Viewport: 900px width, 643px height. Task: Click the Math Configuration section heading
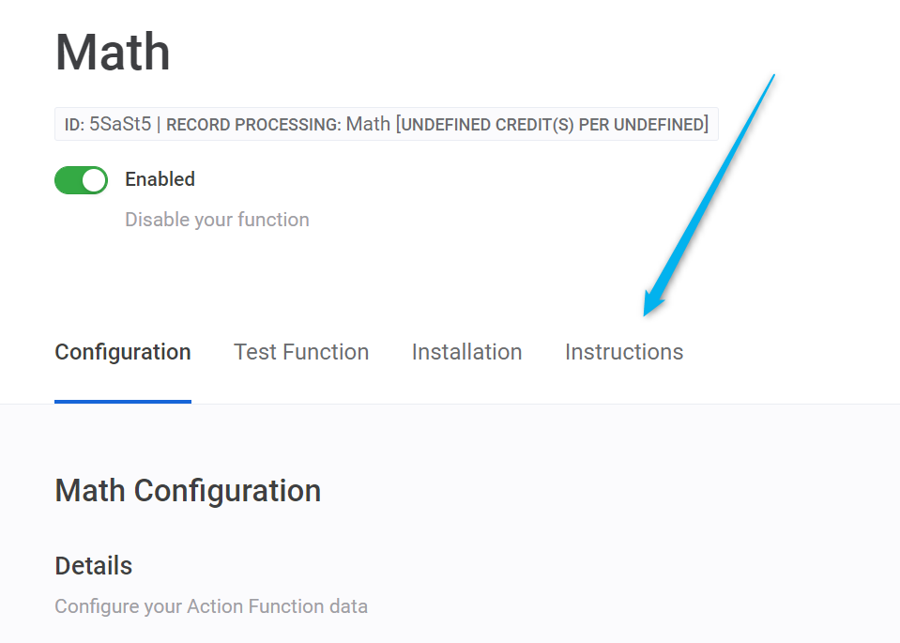coord(188,490)
